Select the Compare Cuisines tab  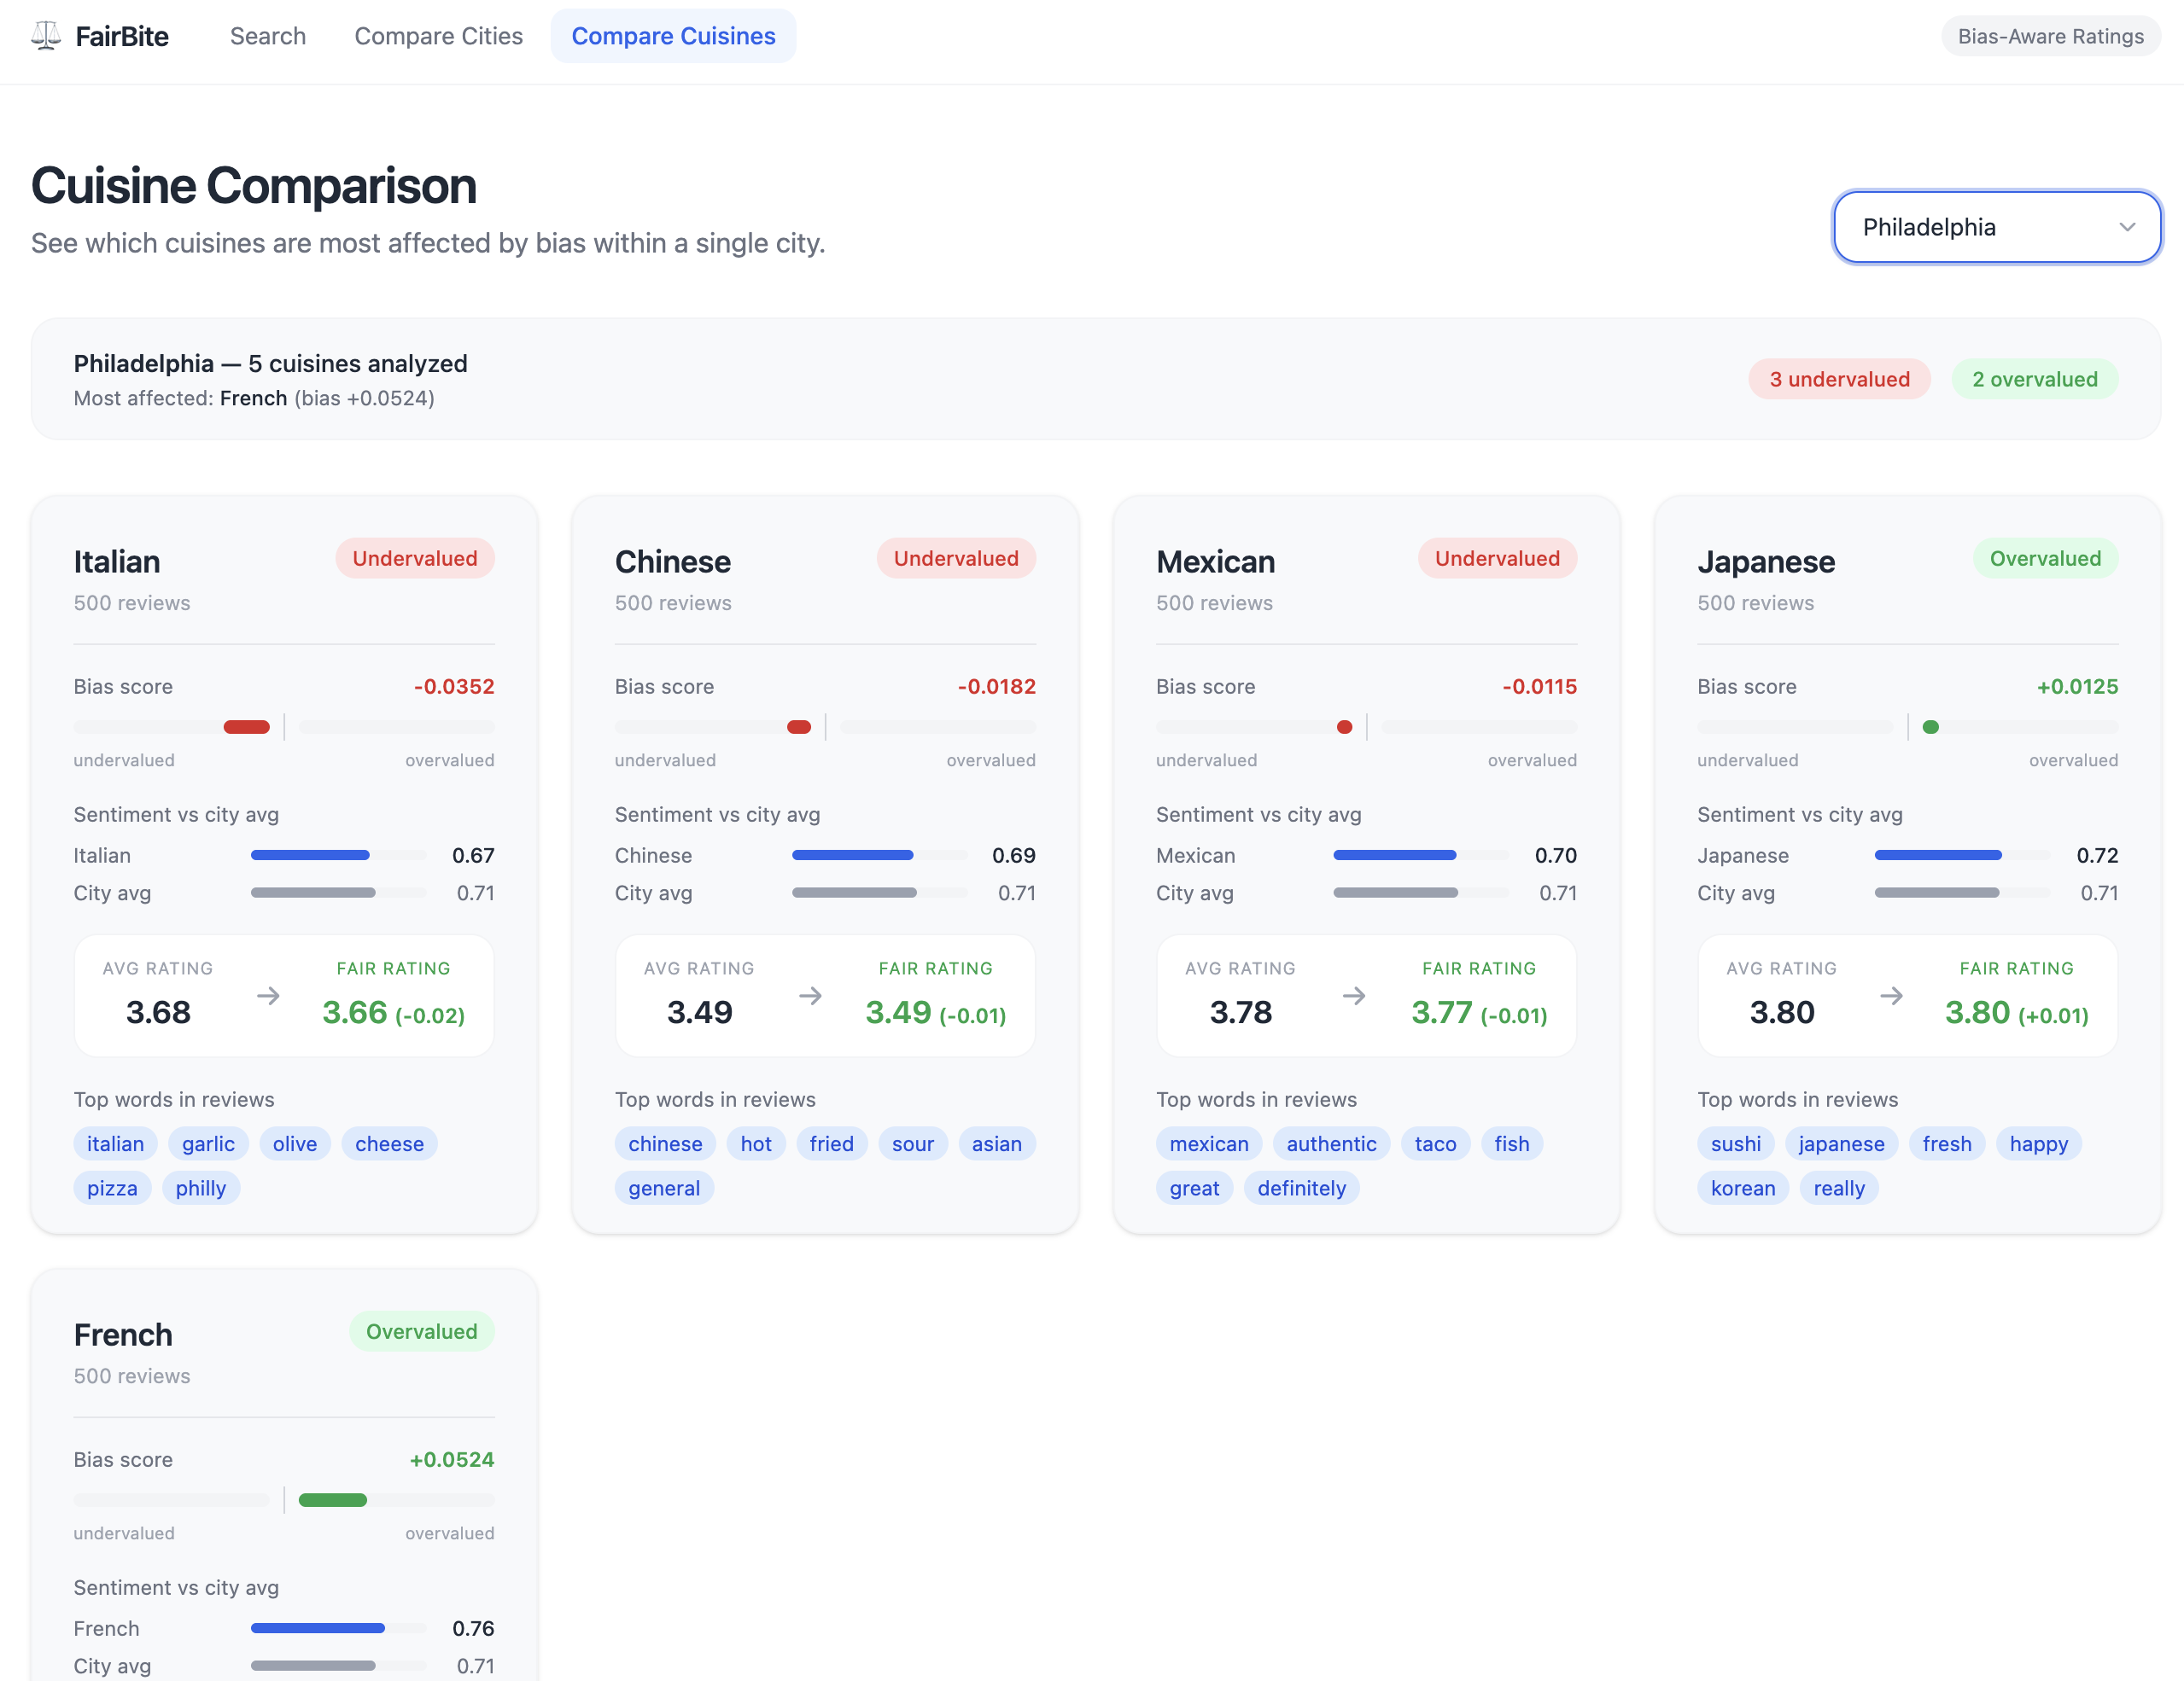(673, 36)
